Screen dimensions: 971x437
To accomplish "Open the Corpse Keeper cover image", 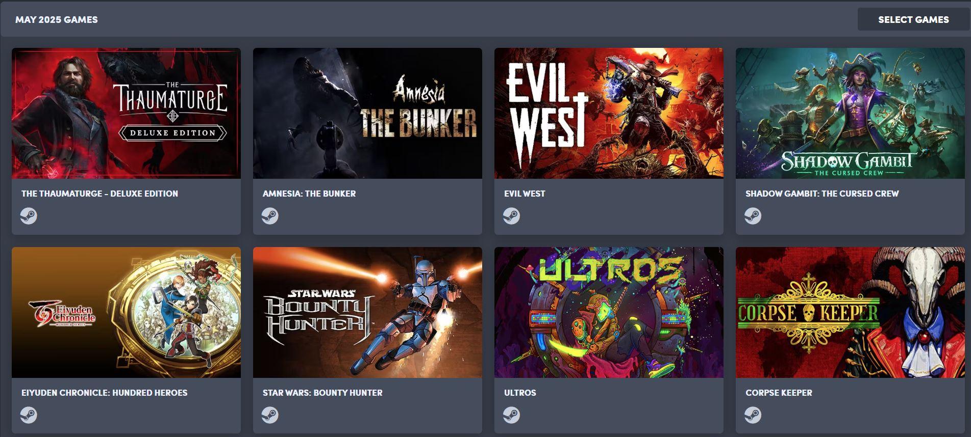I will [850, 312].
